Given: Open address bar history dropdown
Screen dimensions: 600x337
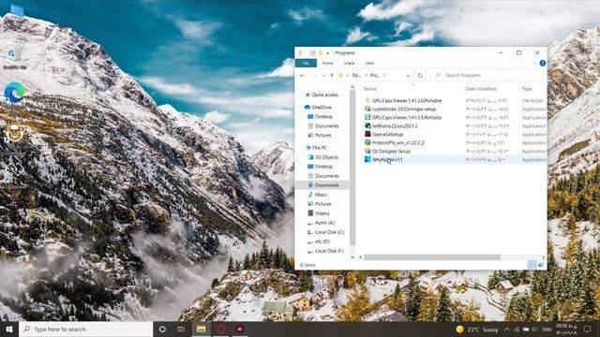Looking at the screenshot, I should 408,76.
